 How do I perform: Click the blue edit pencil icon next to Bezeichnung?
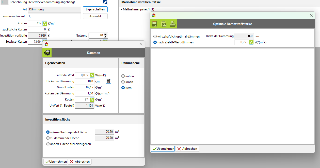(105, 2)
